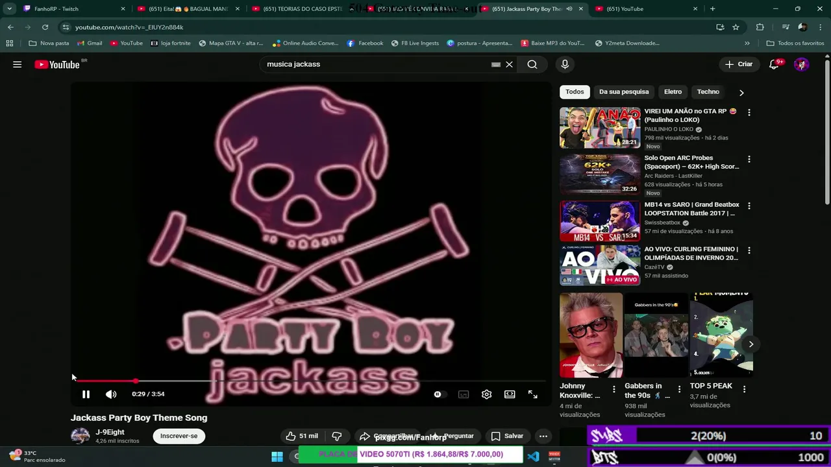Pause the video with the pause button

86,394
